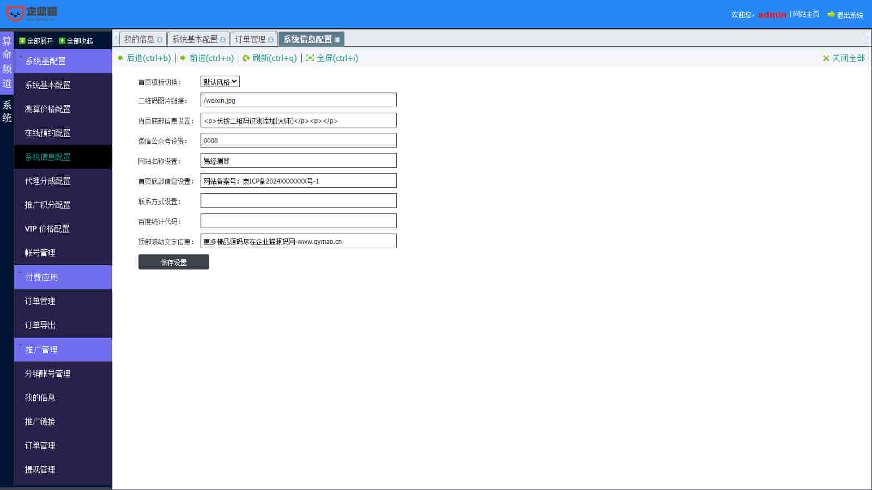Open VIP 价格配置 in the sidebar
The height and width of the screenshot is (490, 872).
point(63,229)
